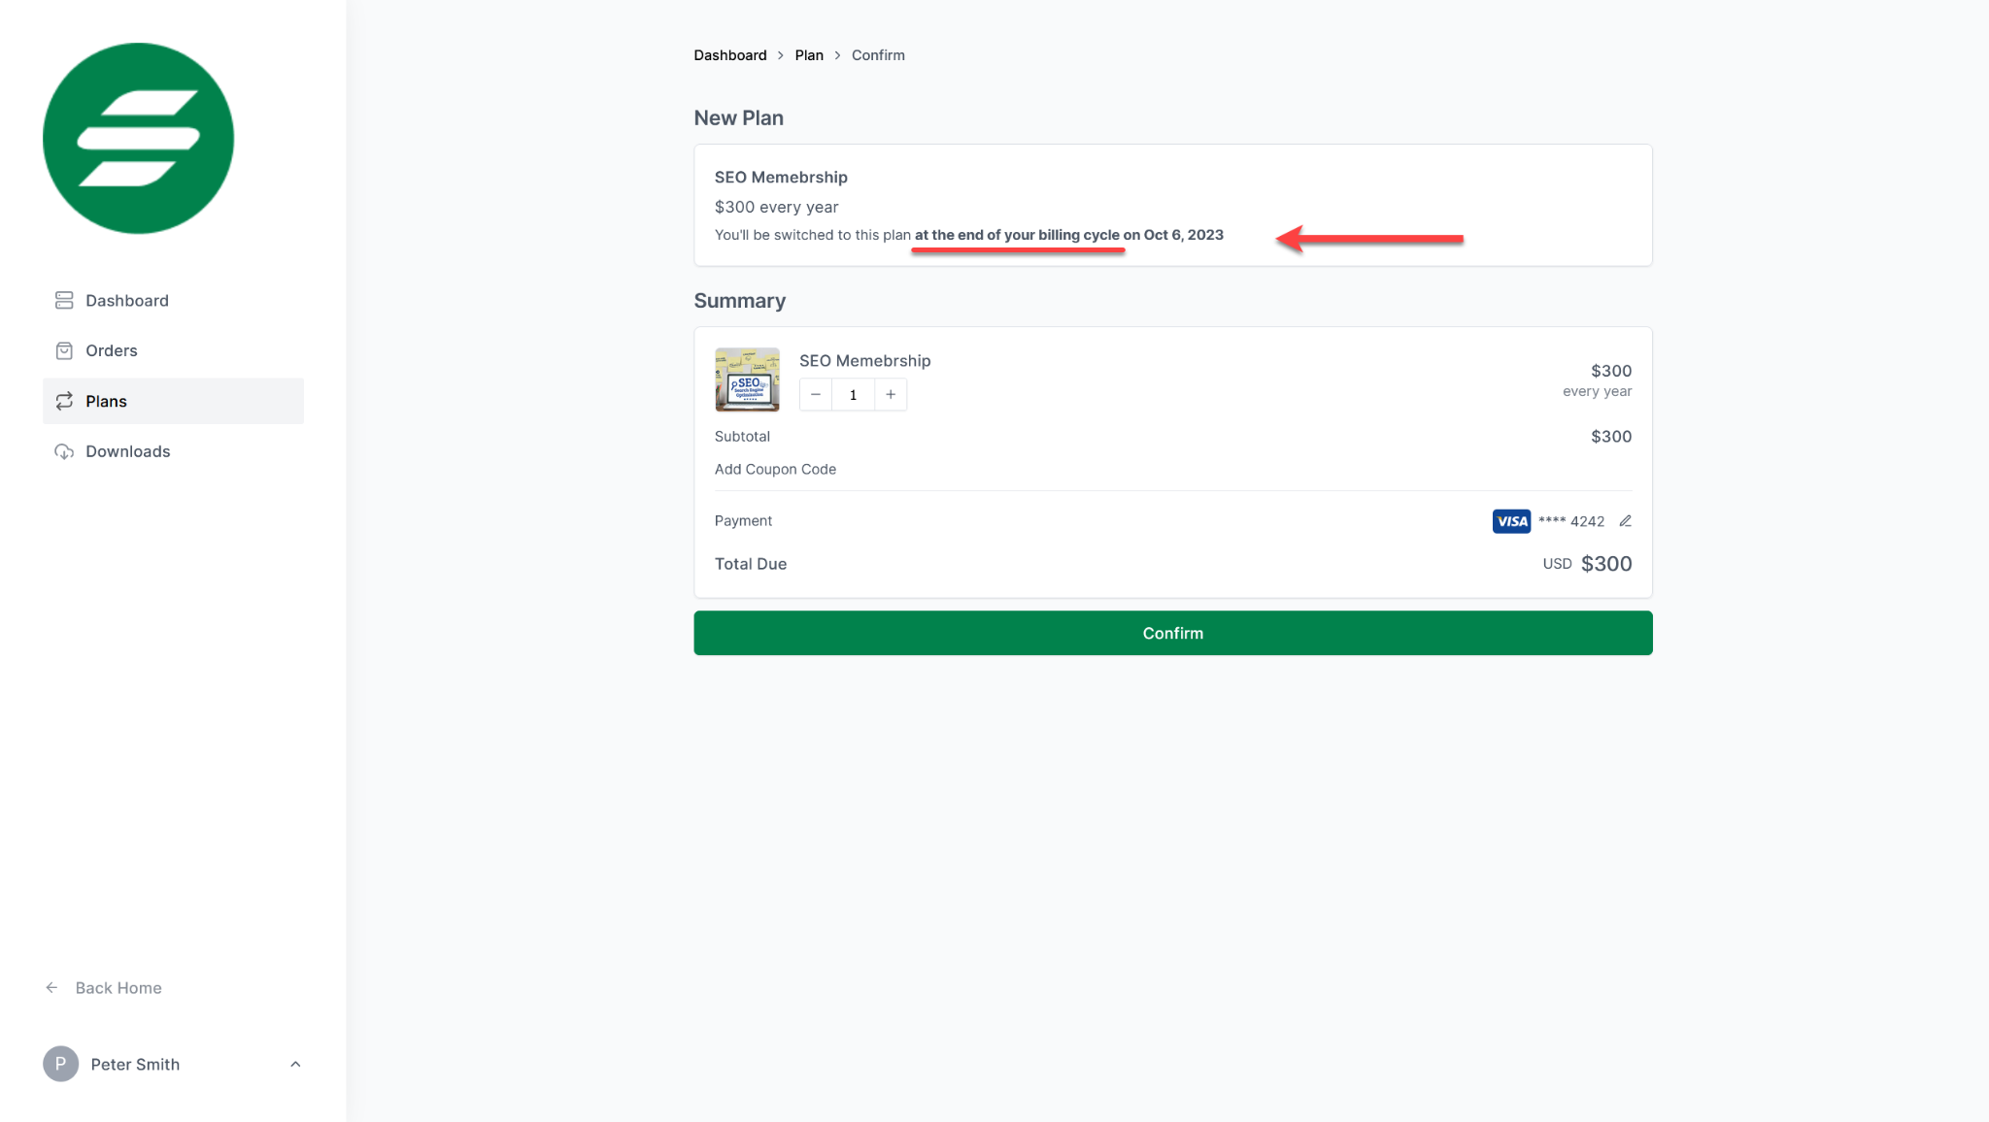Click the Add Coupon Code link
1989x1122 pixels.
pyautogui.click(x=775, y=468)
